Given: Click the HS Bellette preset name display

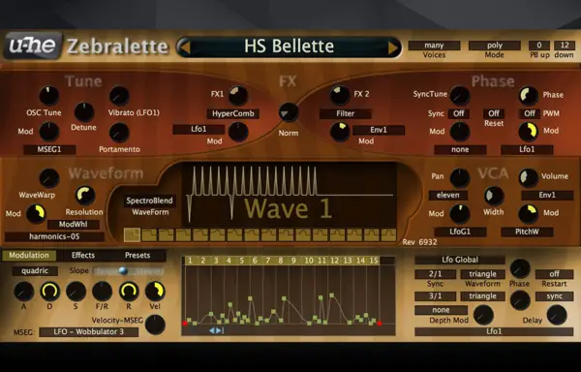Looking at the screenshot, I should [289, 46].
